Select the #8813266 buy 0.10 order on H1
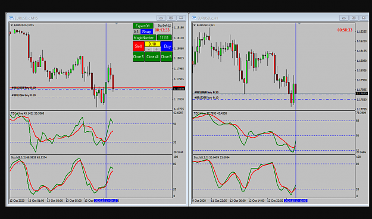The image size is (372, 219). [x=207, y=98]
